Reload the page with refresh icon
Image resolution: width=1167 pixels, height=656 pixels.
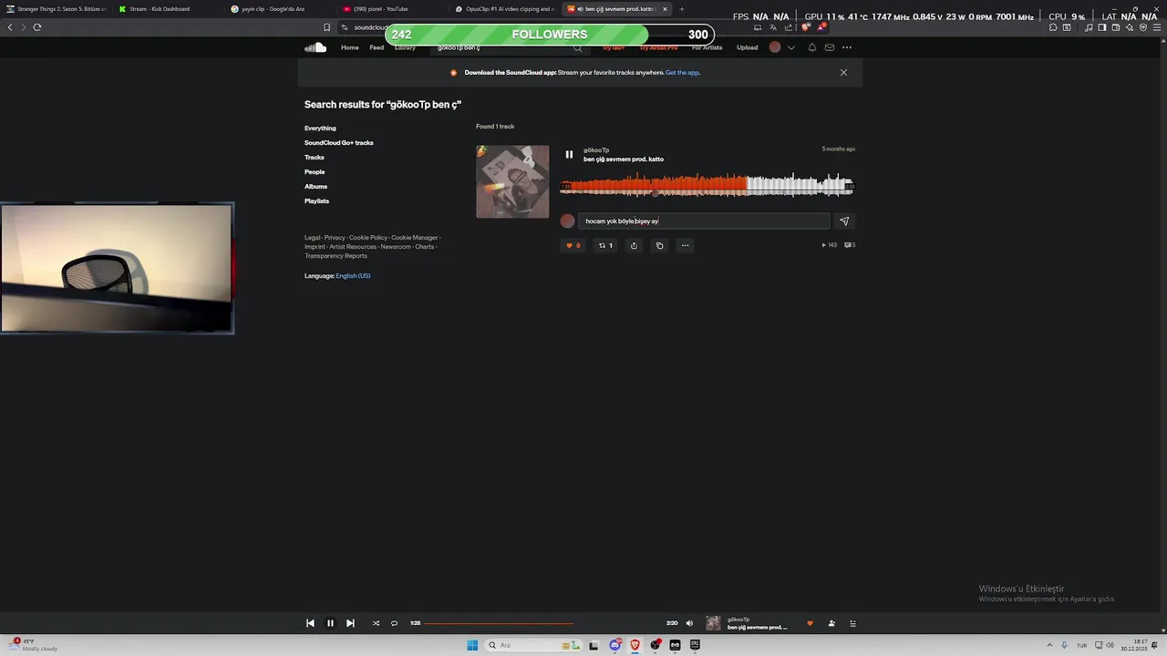pyautogui.click(x=37, y=27)
